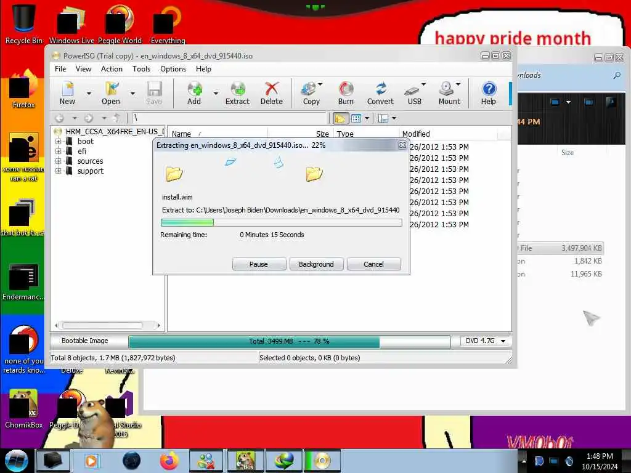Select the HRM_CCSA_X64FRE_EN-US root tree node
The height and width of the screenshot is (473, 631).
click(114, 132)
